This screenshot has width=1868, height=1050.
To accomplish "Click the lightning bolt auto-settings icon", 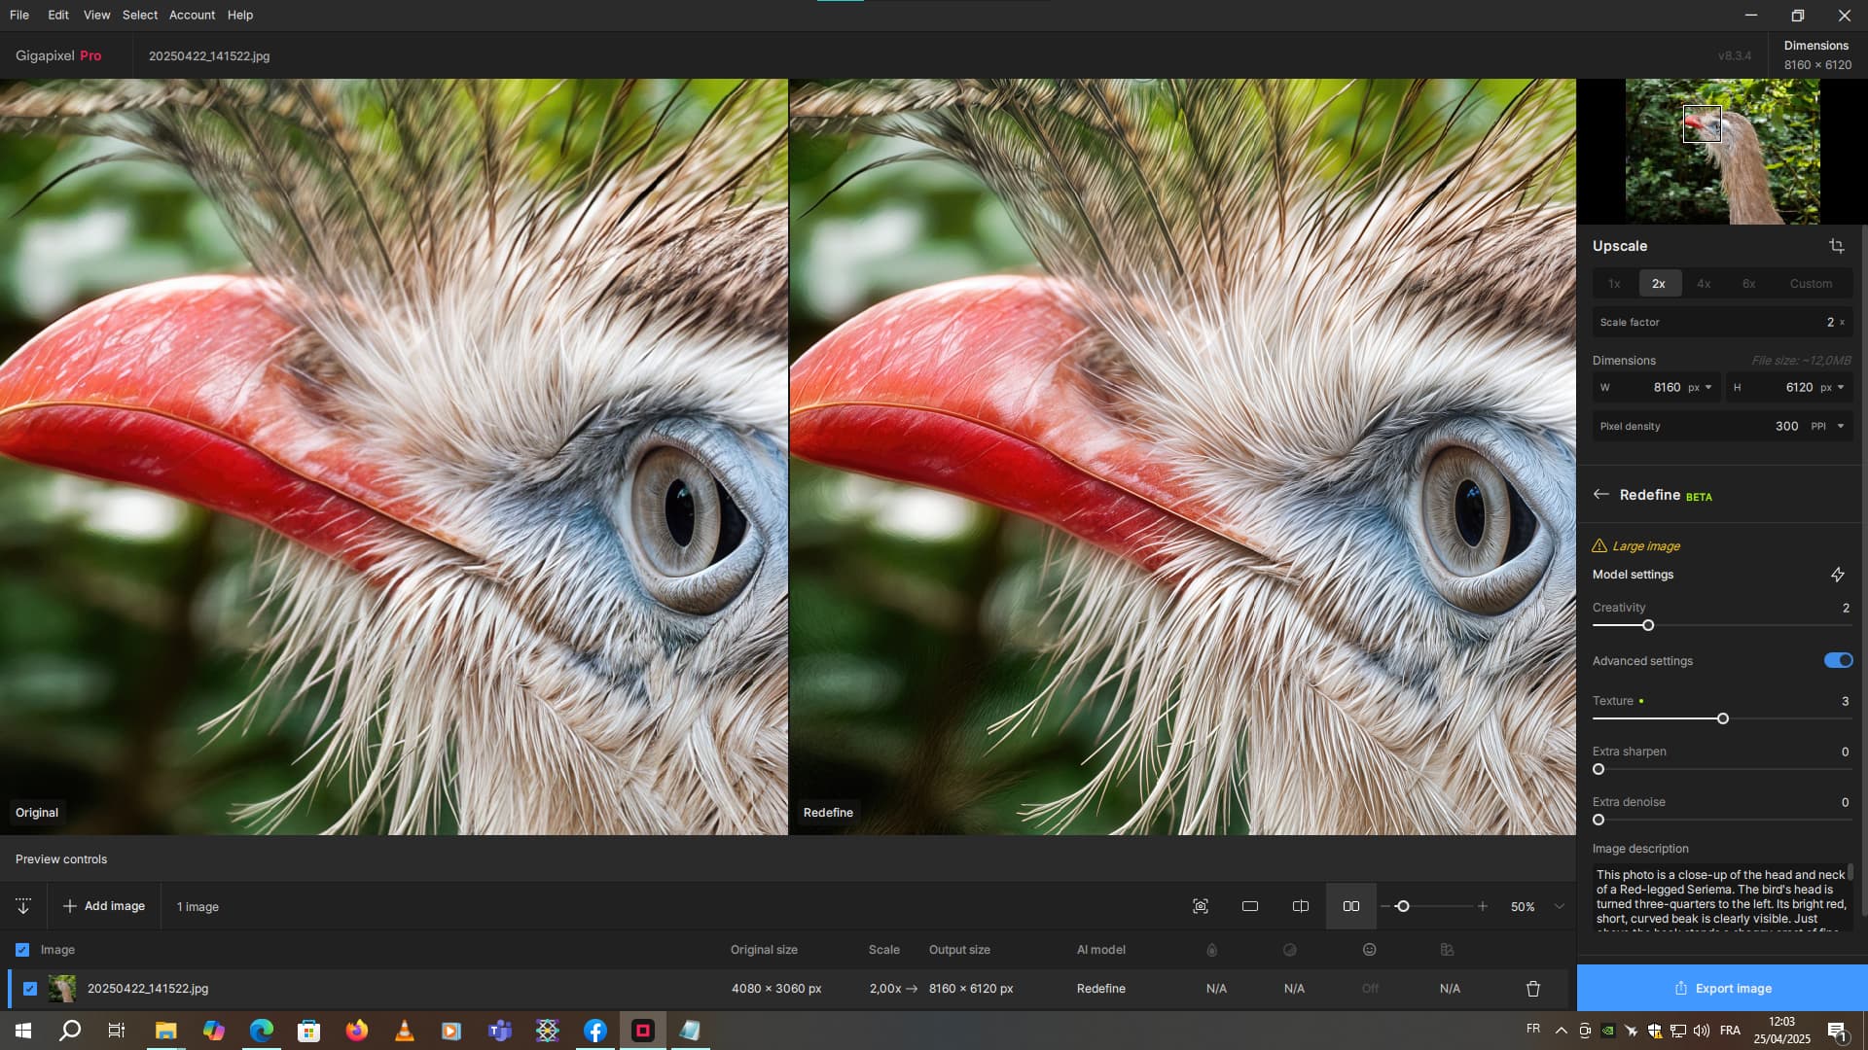I will 1837,575.
